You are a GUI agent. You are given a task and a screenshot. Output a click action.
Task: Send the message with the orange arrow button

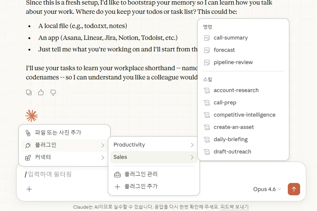coord(294,189)
